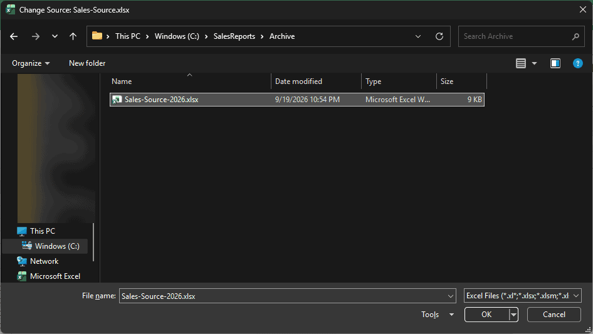Refresh the Archive folder
Screen dimensions: 593x334
click(x=439, y=36)
